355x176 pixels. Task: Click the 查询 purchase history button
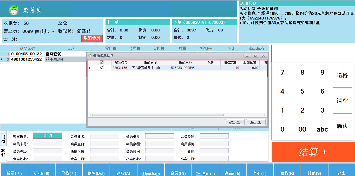point(48,135)
